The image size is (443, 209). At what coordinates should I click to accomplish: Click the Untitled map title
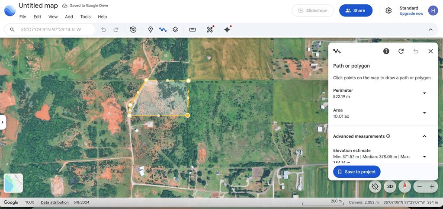38,6
